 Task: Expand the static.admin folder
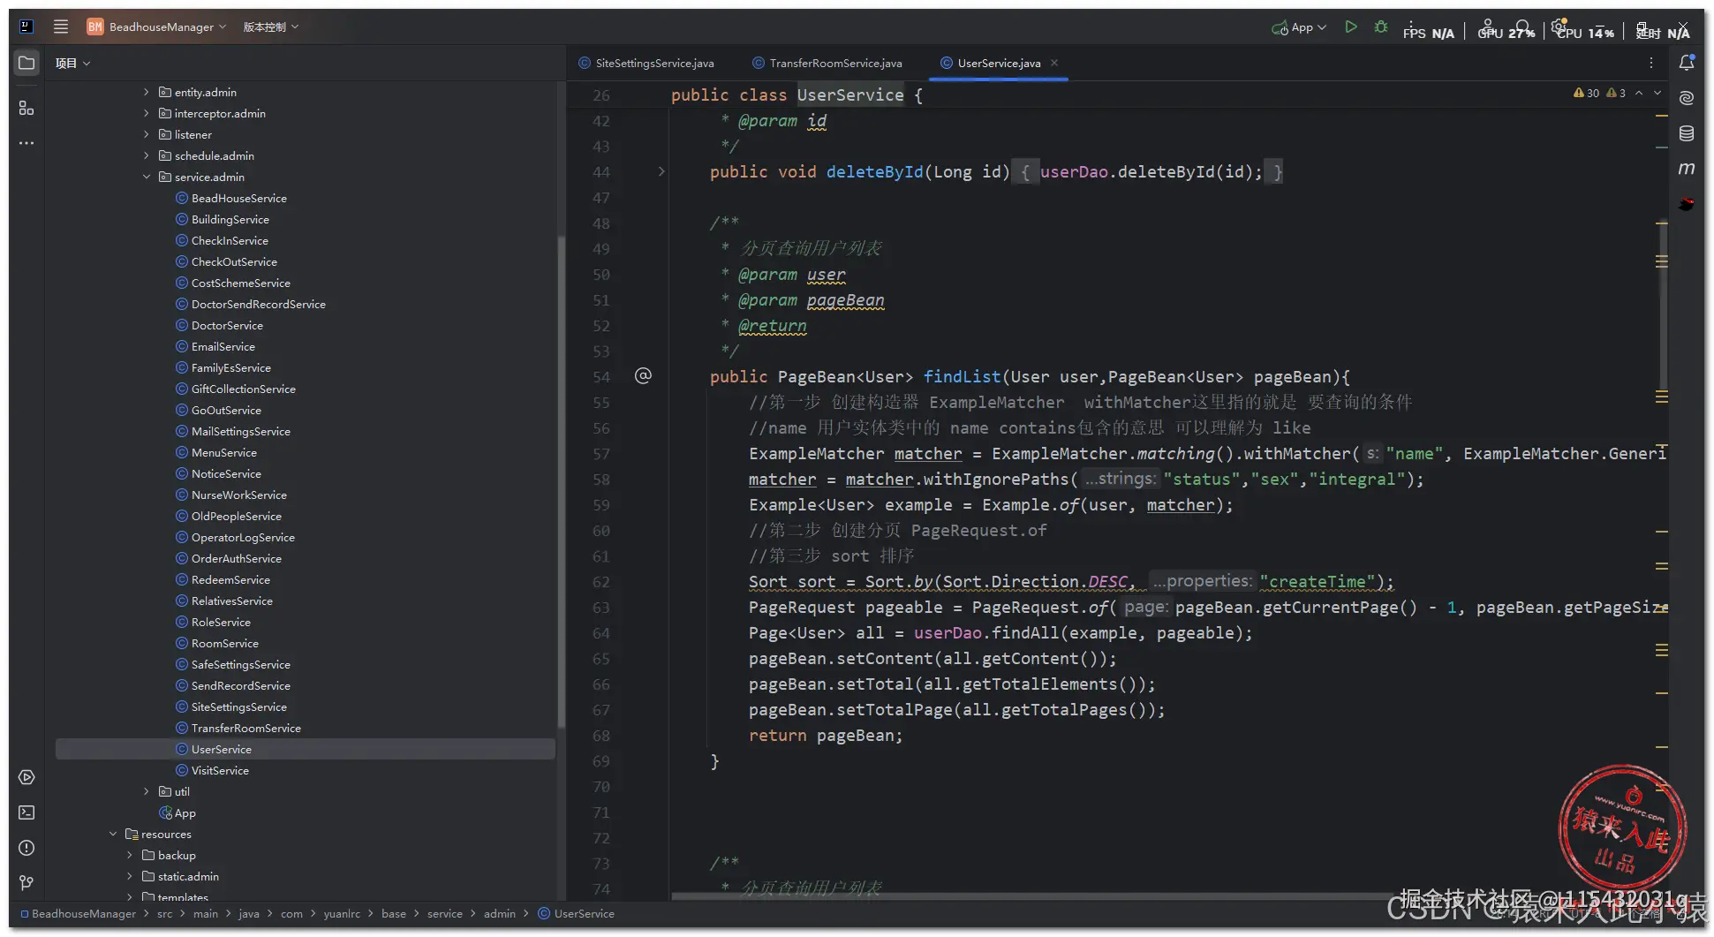point(130,876)
